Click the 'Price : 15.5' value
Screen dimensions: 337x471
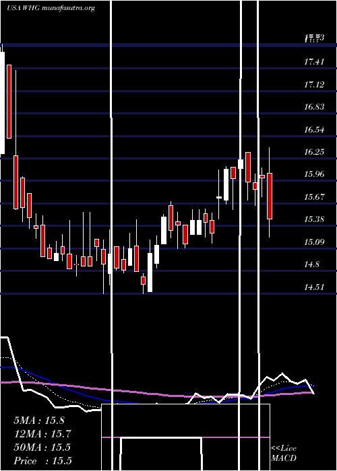tap(42, 461)
